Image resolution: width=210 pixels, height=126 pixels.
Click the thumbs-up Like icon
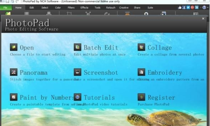pyautogui.click(x=179, y=7)
